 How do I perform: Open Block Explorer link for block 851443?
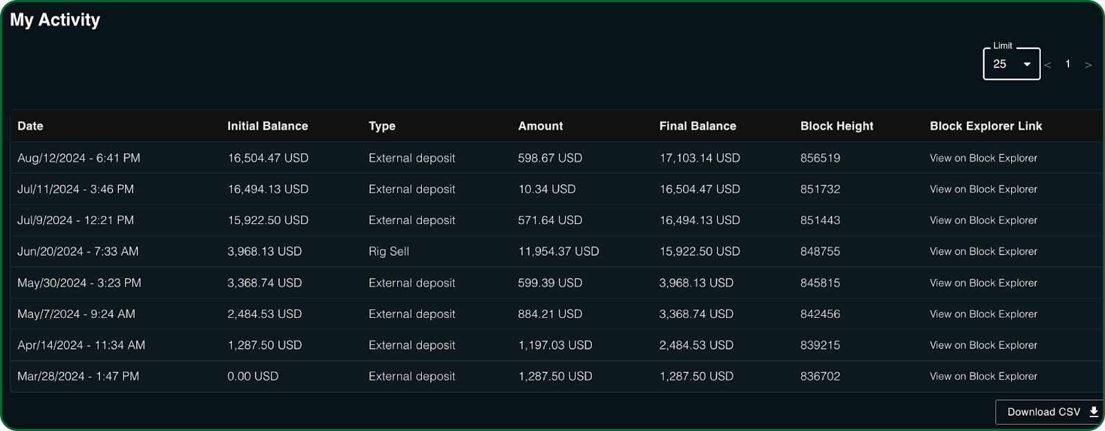coord(983,220)
